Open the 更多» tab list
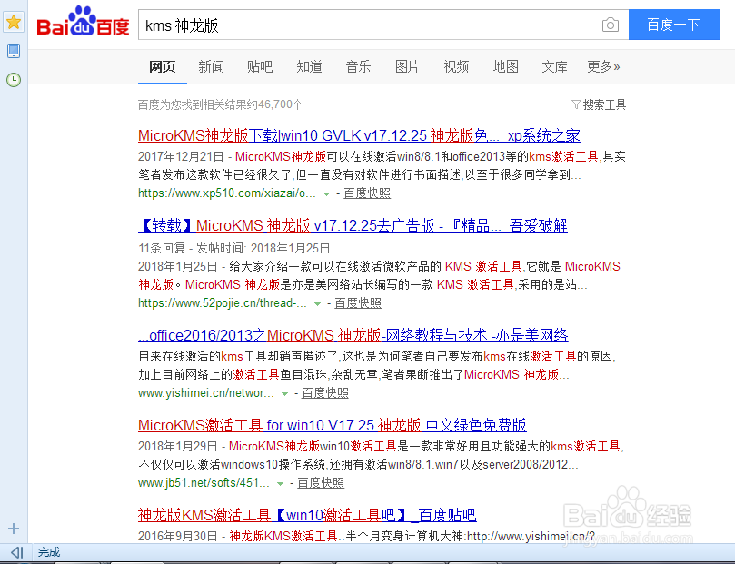The width and height of the screenshot is (735, 564). (x=604, y=67)
